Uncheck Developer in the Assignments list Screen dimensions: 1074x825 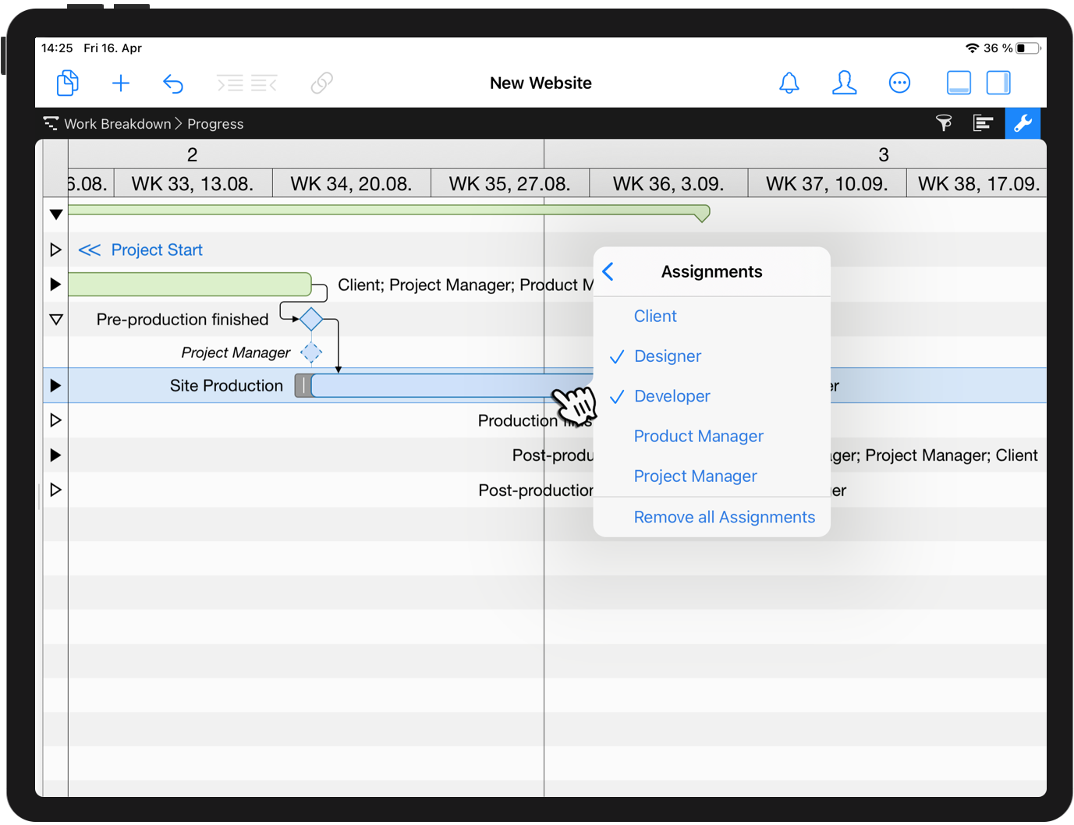point(672,396)
